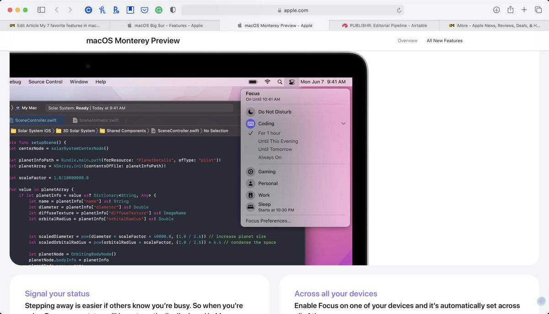Toggle the Safari sidebar icon
This screenshot has width=549, height=314.
pos(41,10)
